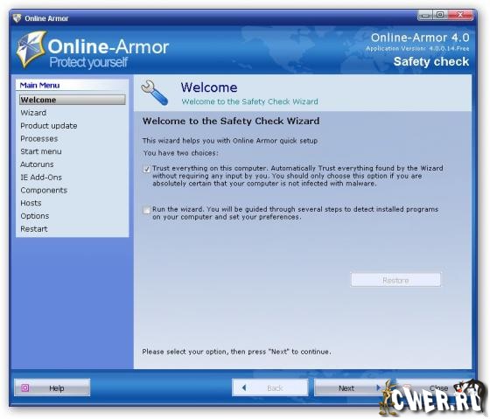
Task: Select Welcome in the Main Menu
Action: point(72,100)
